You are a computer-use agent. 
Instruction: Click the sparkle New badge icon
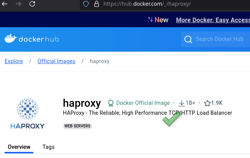click(150, 20)
